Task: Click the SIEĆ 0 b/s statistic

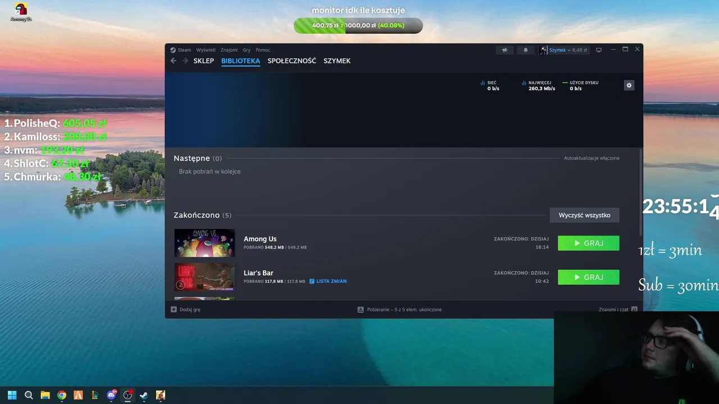Action: 490,85
